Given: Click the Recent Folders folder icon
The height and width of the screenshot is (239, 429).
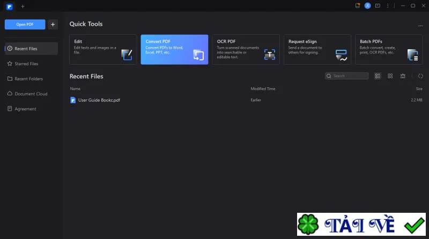Looking at the screenshot, I should (10, 79).
